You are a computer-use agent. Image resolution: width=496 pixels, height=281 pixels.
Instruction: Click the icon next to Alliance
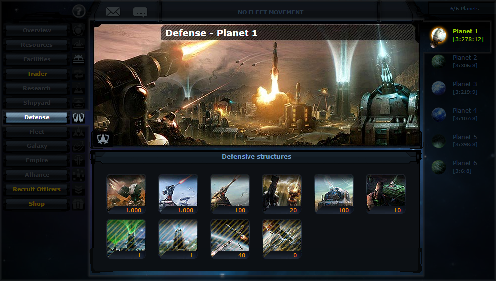tap(78, 175)
